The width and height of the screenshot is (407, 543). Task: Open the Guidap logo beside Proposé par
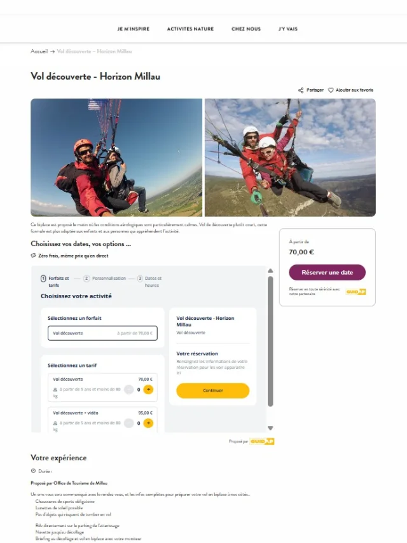[x=262, y=441]
